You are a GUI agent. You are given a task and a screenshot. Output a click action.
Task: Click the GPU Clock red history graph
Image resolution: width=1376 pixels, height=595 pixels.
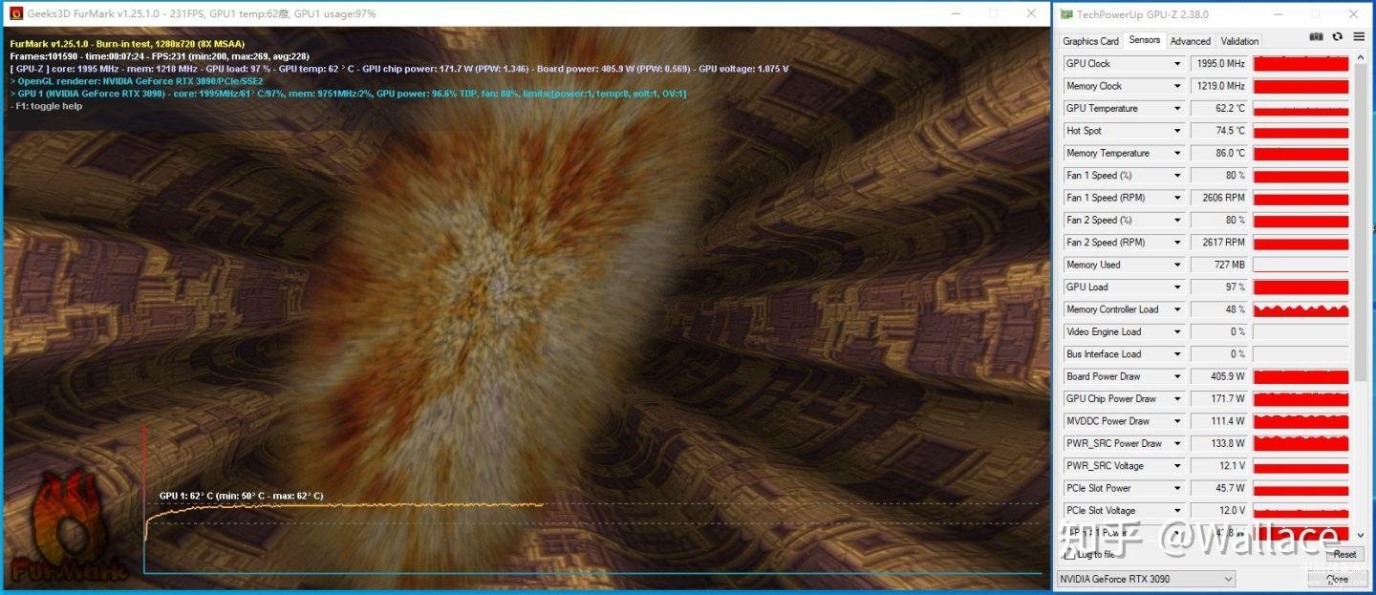1301,63
